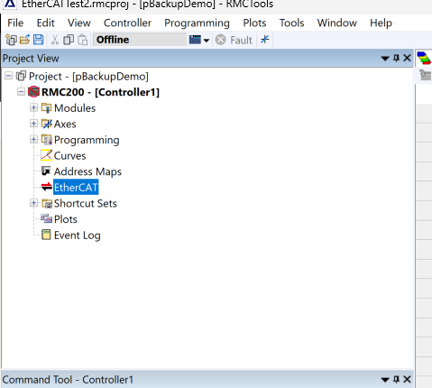The image size is (432, 388).
Task: Open the Tools menu
Action: click(x=291, y=23)
